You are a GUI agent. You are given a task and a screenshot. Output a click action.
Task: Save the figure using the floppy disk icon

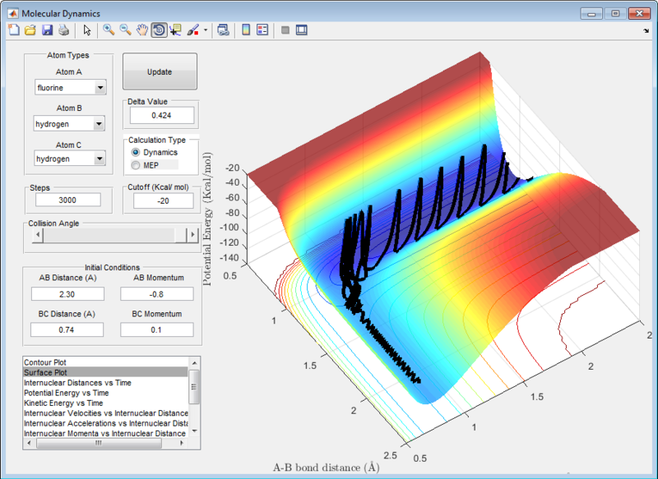click(x=47, y=30)
